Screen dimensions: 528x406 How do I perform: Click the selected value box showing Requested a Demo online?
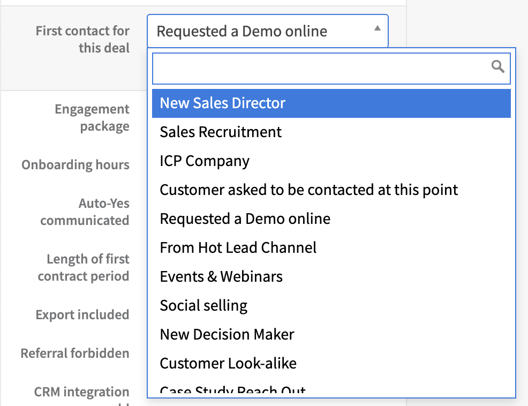[257, 31]
